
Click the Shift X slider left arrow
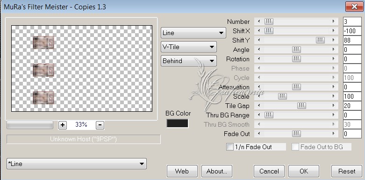pos(258,31)
